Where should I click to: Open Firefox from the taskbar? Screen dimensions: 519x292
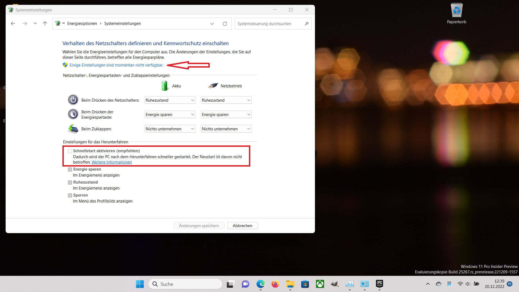point(275,284)
